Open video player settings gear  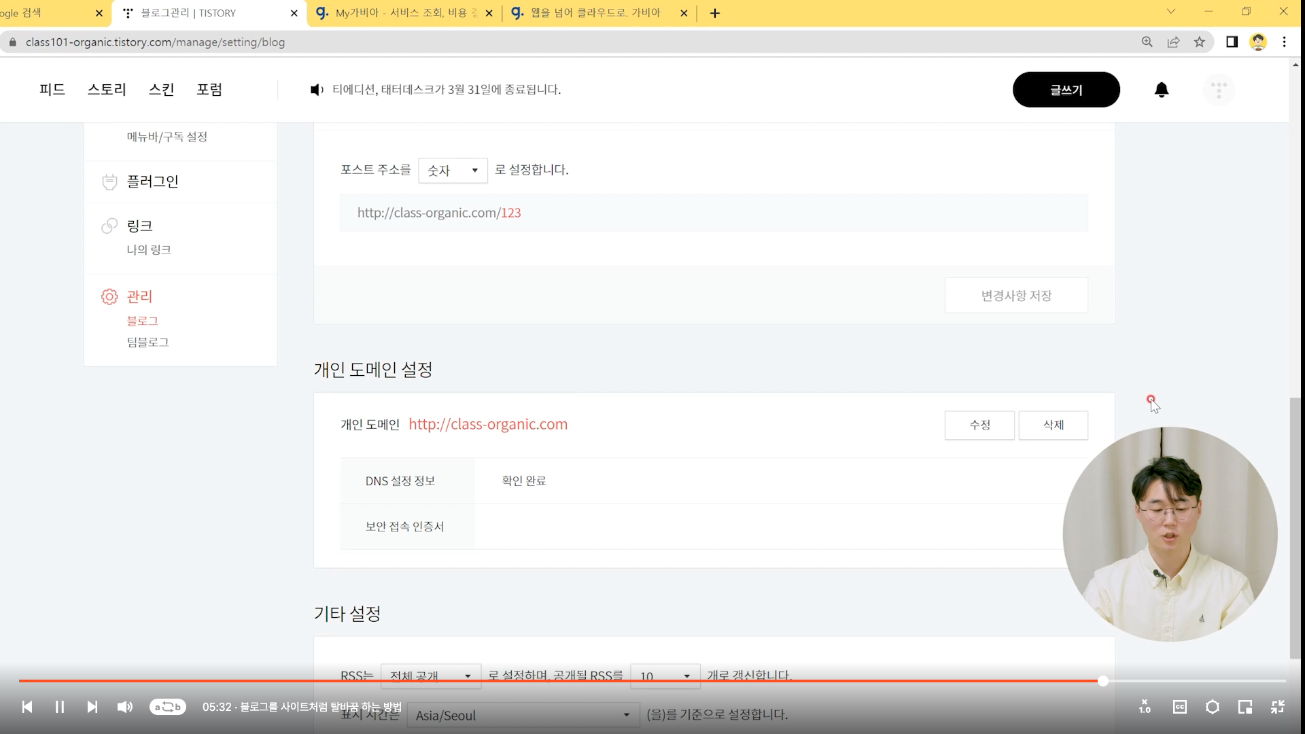coord(1213,707)
